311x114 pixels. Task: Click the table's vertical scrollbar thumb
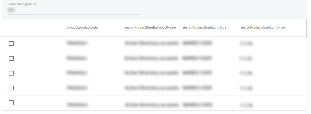point(306,29)
